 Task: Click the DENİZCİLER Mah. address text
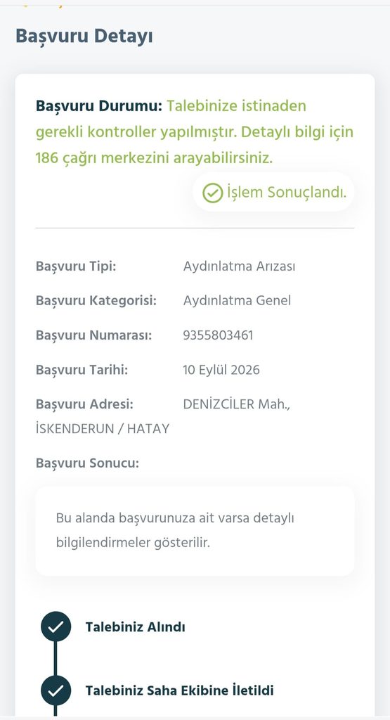(x=237, y=404)
